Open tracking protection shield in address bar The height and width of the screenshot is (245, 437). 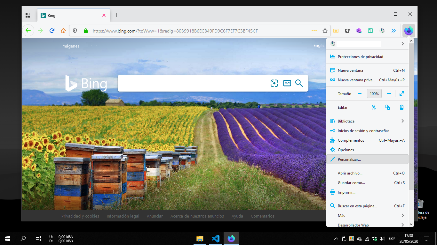coord(75,31)
